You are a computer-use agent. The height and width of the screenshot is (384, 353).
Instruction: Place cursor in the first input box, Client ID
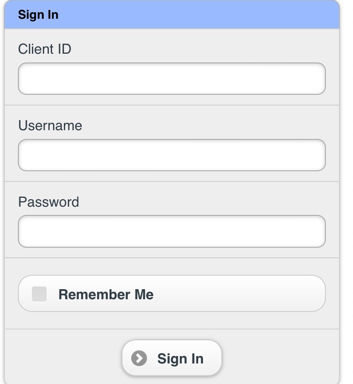coord(172,79)
